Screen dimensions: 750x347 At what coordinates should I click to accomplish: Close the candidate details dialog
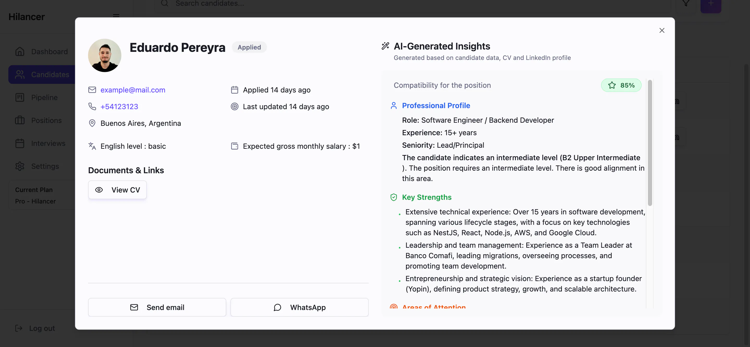[662, 30]
